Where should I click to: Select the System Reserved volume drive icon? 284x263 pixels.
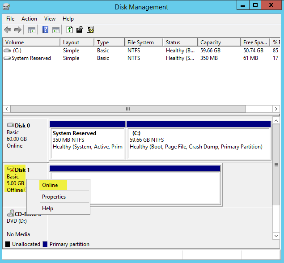tap(7, 58)
